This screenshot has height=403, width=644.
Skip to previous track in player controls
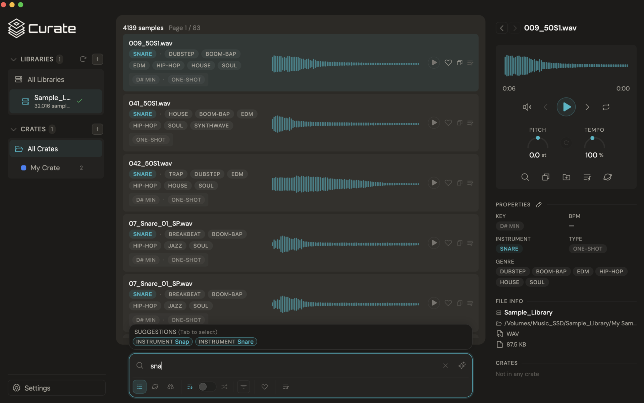tap(546, 107)
